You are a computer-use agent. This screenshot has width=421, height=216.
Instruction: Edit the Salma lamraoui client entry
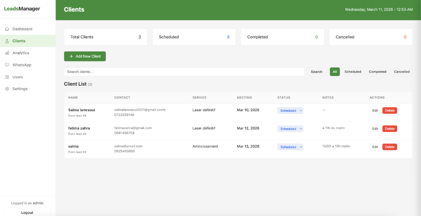(x=375, y=111)
